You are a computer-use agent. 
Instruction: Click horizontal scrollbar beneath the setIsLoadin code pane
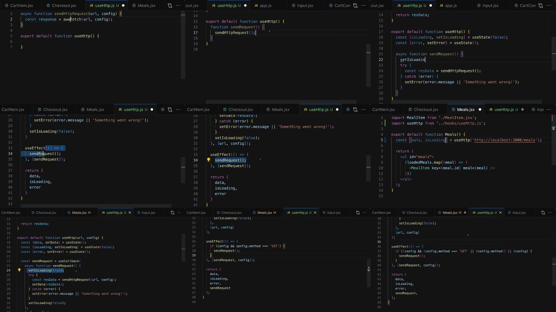coord(466,102)
